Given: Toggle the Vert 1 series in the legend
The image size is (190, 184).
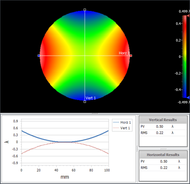Looking at the screenshot, I should 122,128.
